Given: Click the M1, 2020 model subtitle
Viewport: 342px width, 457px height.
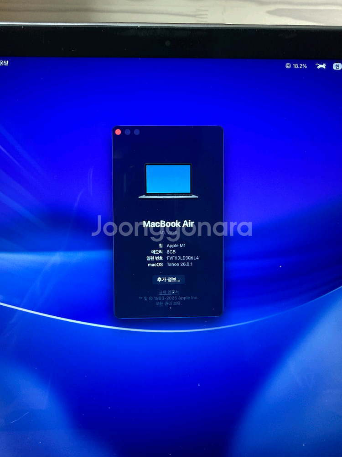Looking at the screenshot, I should (168, 233).
